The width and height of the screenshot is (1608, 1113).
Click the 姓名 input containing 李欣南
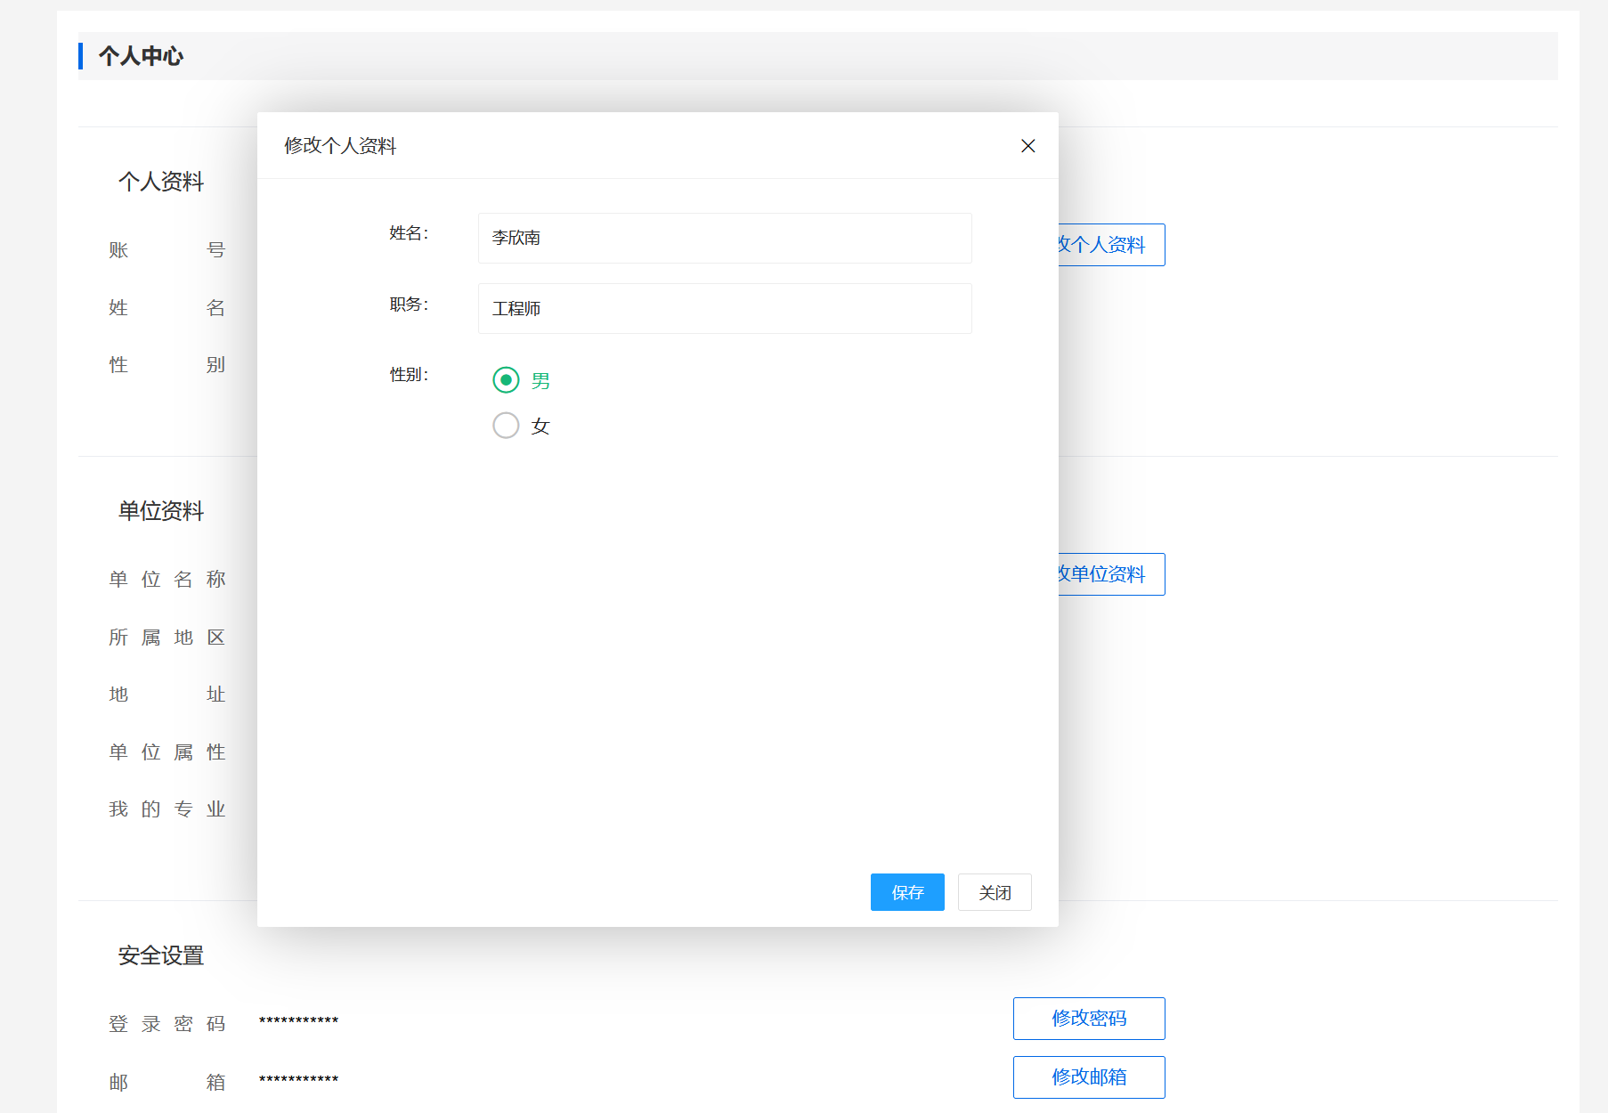coord(724,238)
